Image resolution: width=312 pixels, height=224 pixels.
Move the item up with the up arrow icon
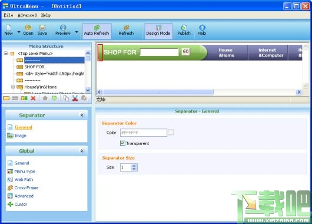[x=45, y=98]
